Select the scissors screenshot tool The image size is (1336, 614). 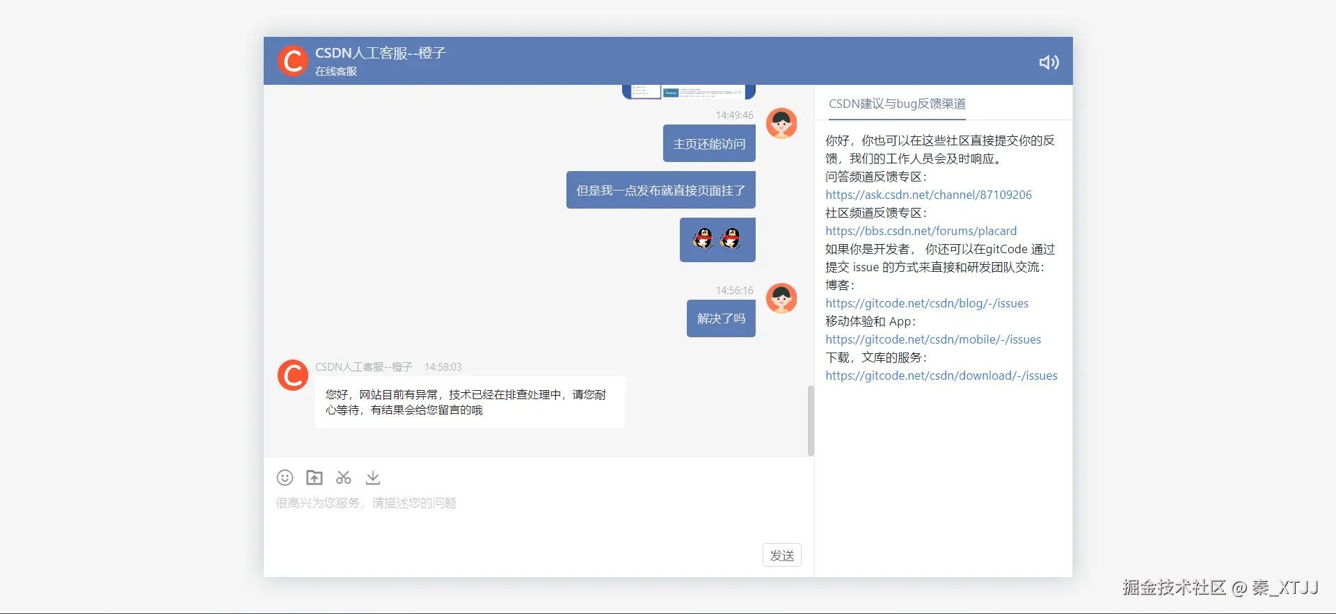click(x=344, y=478)
